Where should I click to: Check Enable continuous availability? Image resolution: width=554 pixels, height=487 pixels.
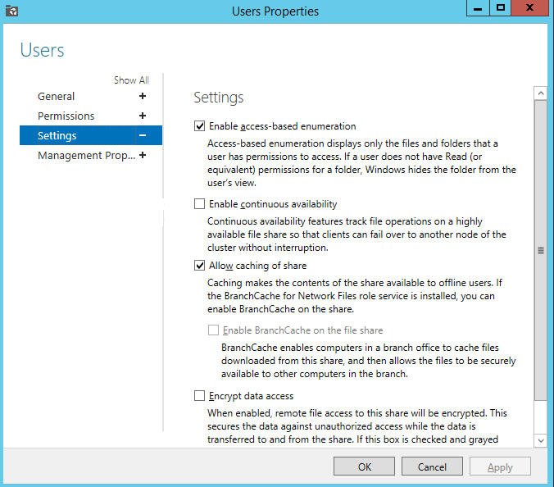pyautogui.click(x=199, y=204)
